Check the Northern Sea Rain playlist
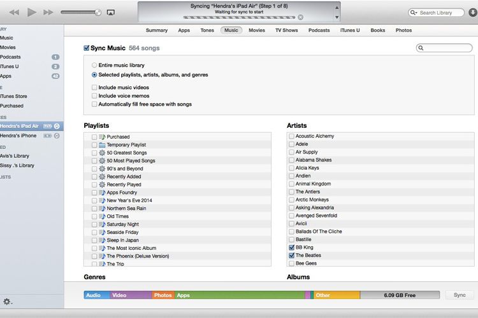Screen dimensions: 478x318 tap(94, 209)
